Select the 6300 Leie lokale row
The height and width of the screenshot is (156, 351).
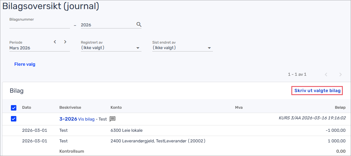(127, 131)
